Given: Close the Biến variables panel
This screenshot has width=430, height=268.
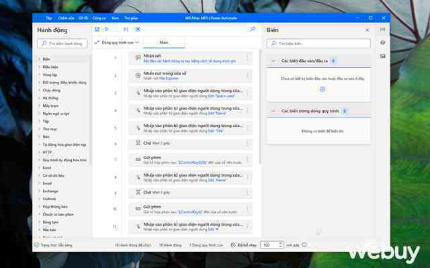Looking at the screenshot, I should 368,30.
